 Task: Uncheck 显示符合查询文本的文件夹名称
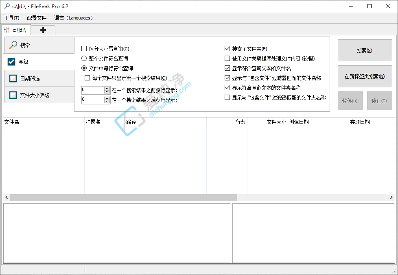coord(227,87)
